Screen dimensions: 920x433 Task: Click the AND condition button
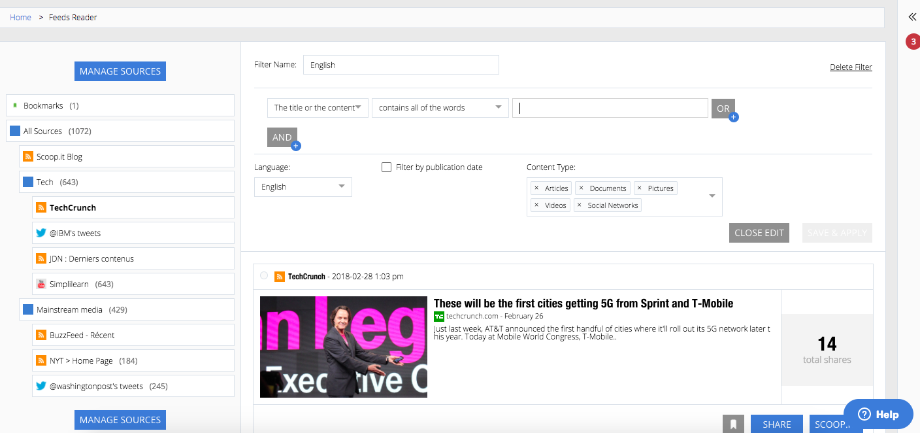(282, 137)
